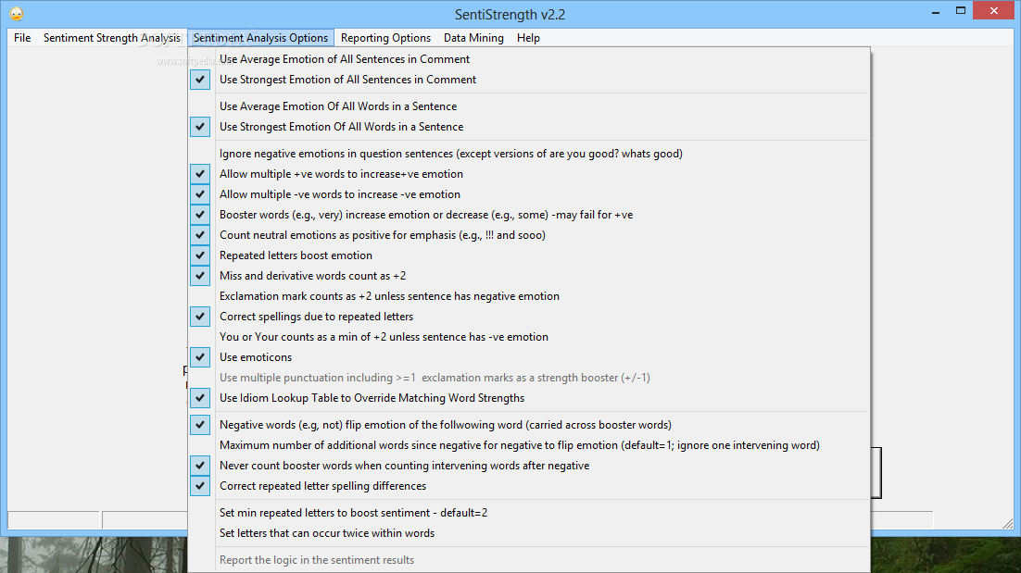Minimize the SentiStrength window

pyautogui.click(x=936, y=11)
